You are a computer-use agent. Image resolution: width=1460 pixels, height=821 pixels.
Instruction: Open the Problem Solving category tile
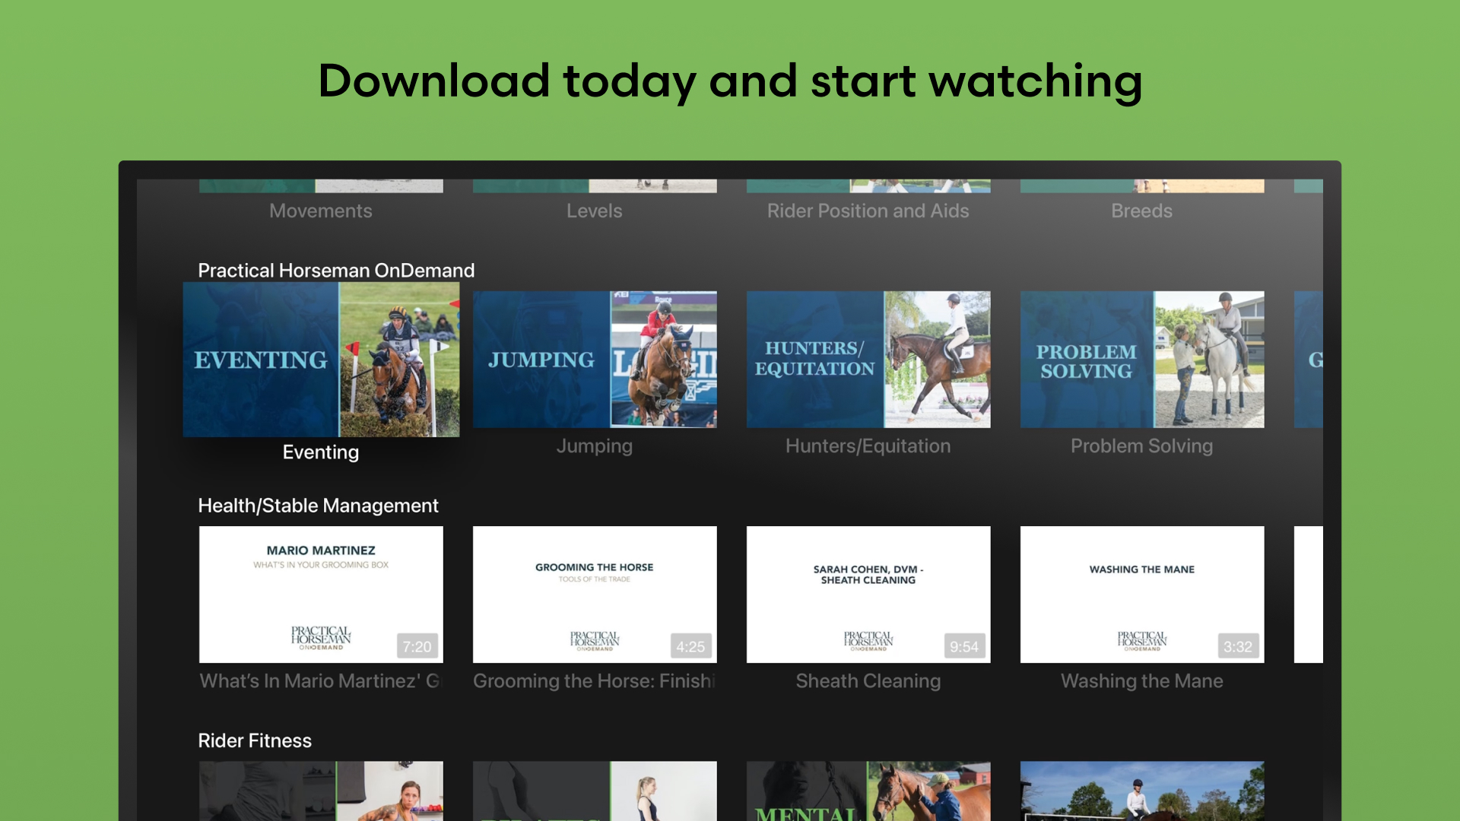pyautogui.click(x=1142, y=360)
